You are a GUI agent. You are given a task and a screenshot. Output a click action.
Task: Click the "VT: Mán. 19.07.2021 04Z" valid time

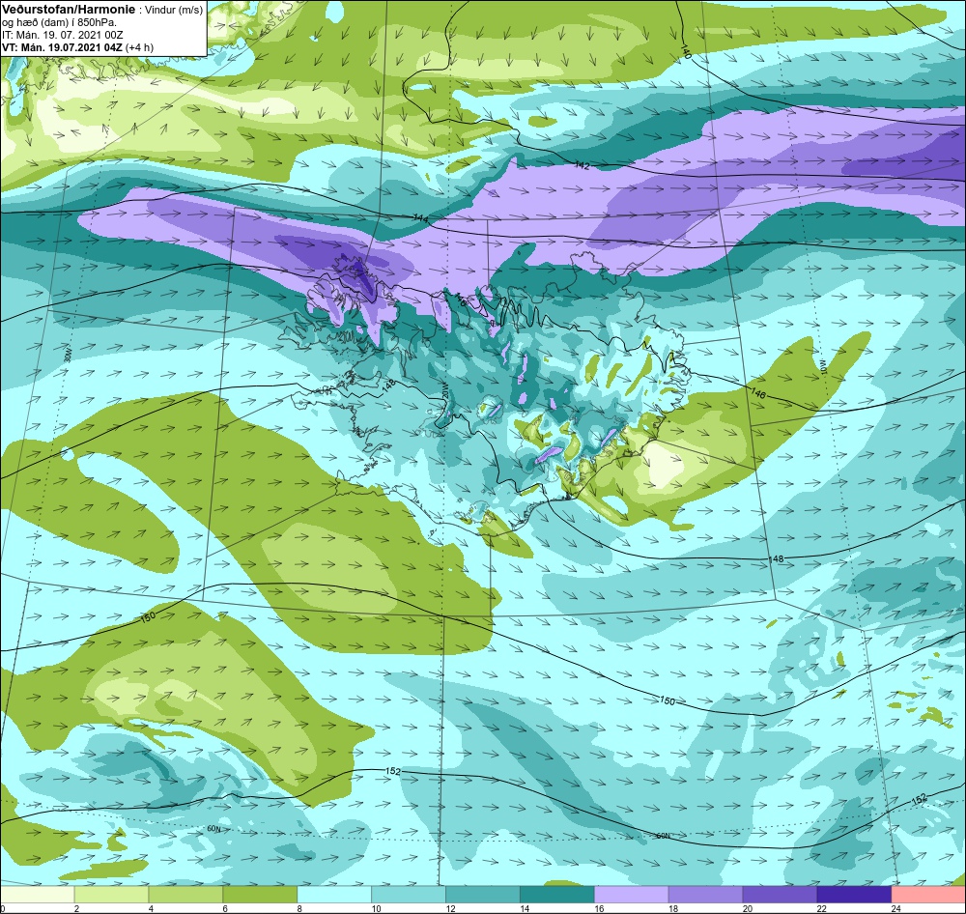(62, 47)
